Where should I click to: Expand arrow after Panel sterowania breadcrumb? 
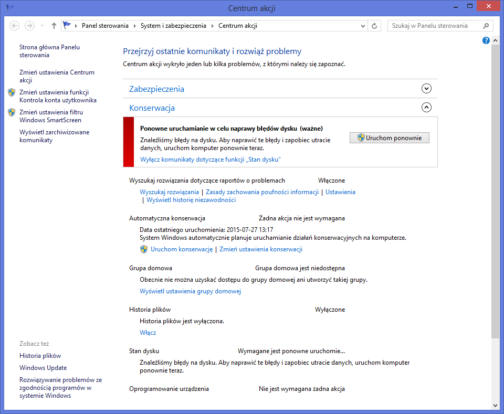pyautogui.click(x=134, y=26)
